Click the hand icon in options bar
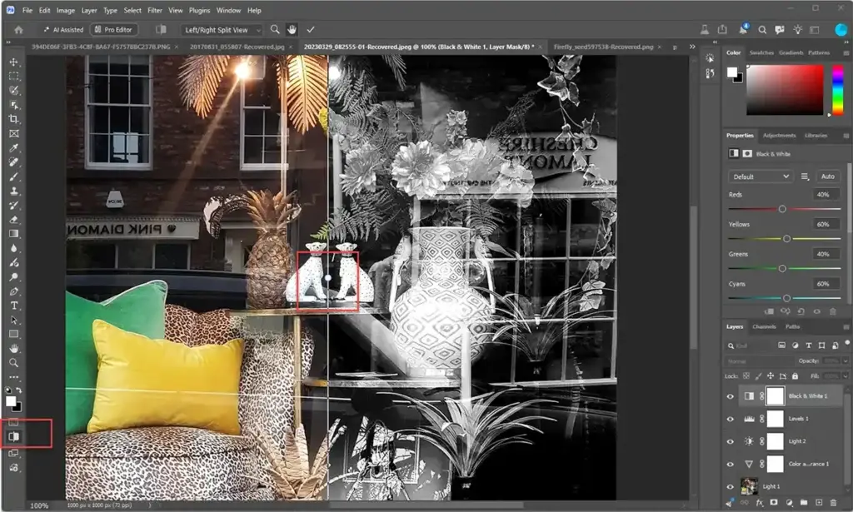Viewport: 853px width, 512px height. click(x=292, y=29)
